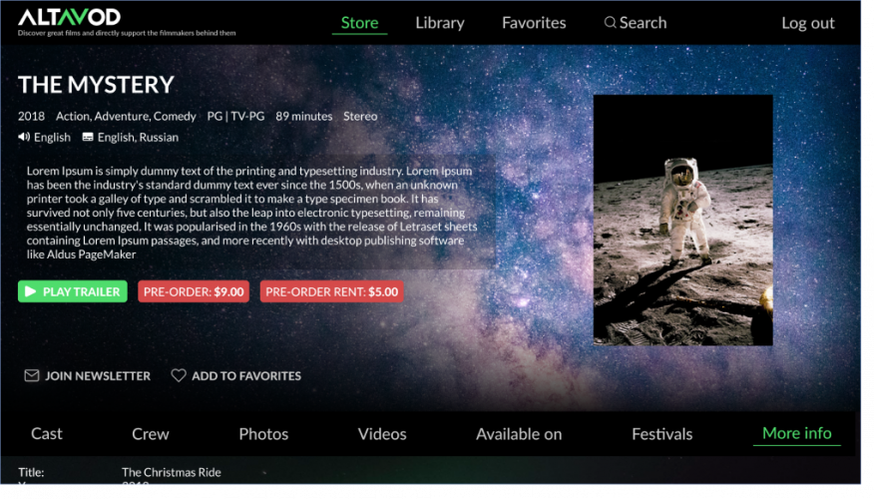The width and height of the screenshot is (874, 499).
Task: Click the play triangle icon in Play Trailer
Action: point(31,291)
